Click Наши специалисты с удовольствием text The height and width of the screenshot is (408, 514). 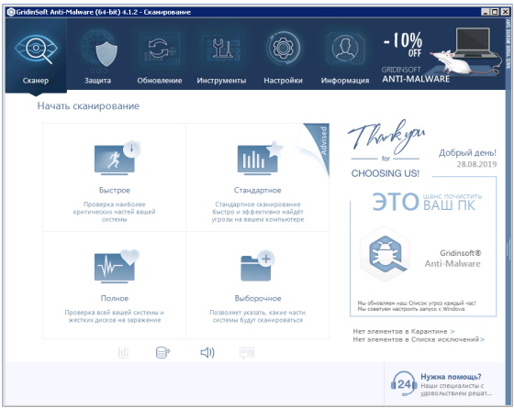pos(456,390)
